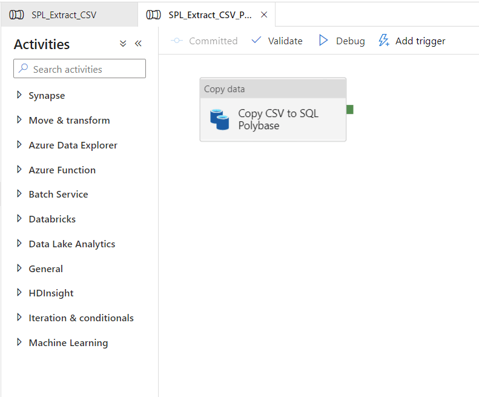The width and height of the screenshot is (479, 397).
Task: Click the Debug play triangle icon
Action: click(x=323, y=40)
